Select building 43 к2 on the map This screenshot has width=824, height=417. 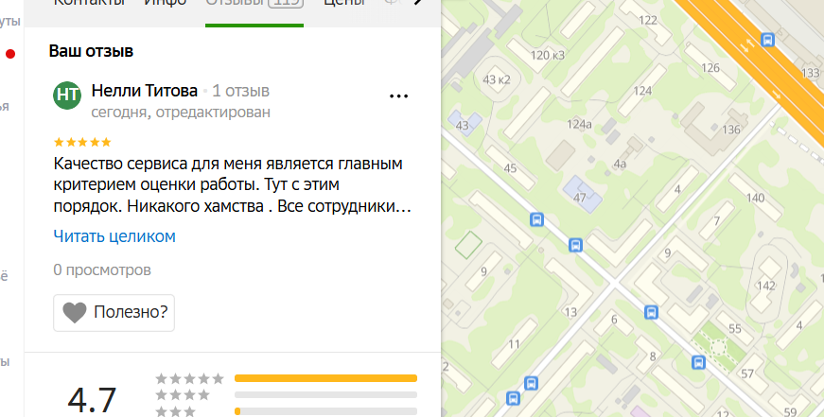497,79
